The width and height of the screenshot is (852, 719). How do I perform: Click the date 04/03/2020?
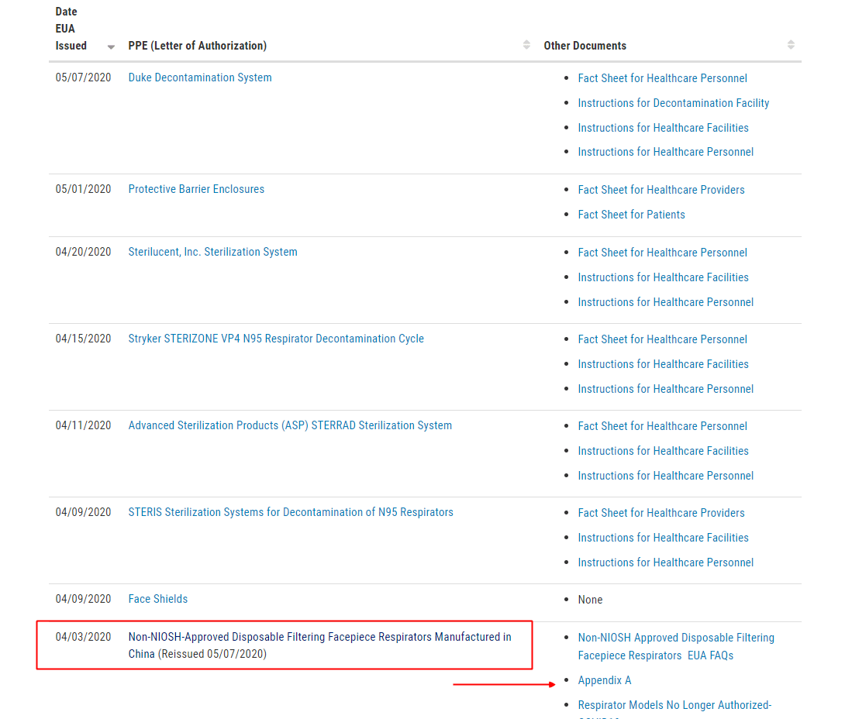83,637
